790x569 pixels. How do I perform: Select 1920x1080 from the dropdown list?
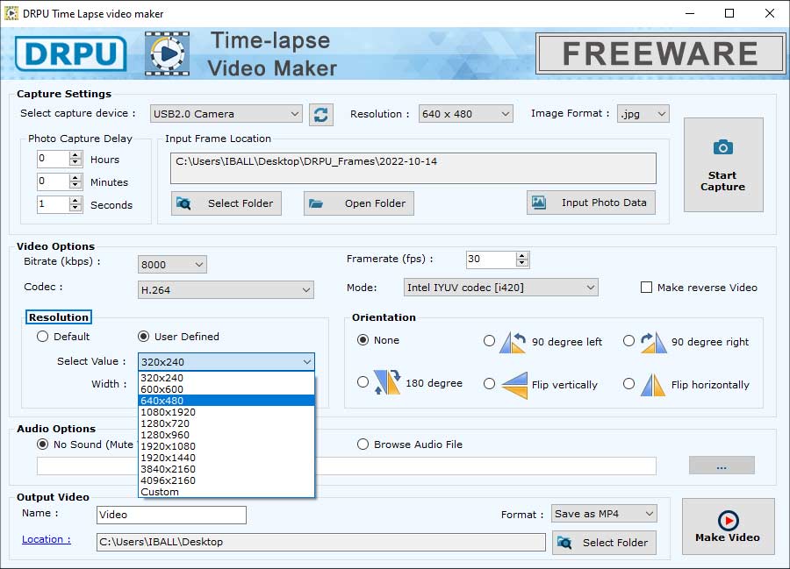tap(226, 446)
